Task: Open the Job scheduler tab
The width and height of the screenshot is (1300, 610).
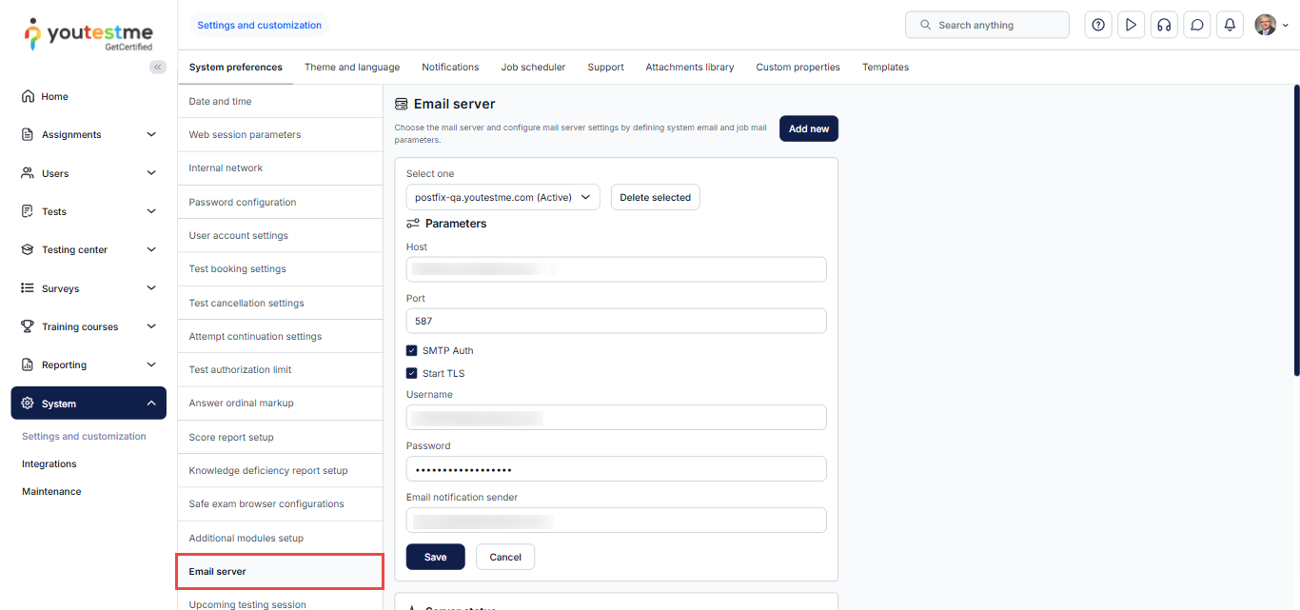Action: pyautogui.click(x=533, y=67)
